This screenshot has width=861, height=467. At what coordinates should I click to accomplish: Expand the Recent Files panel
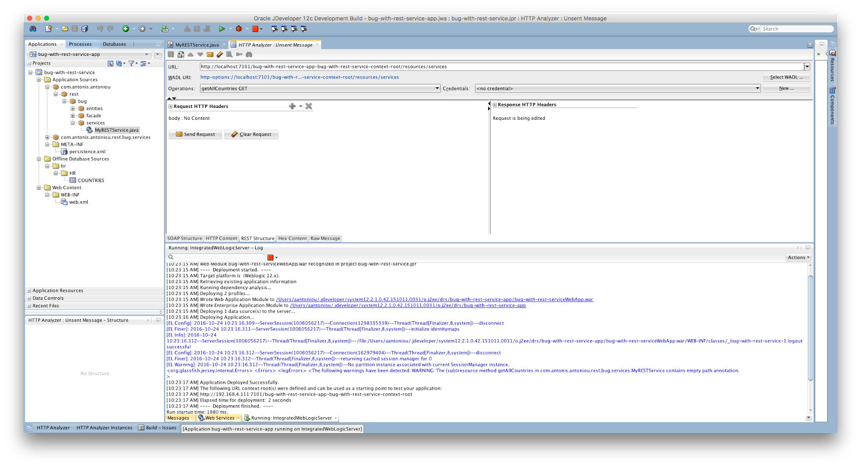pos(29,306)
